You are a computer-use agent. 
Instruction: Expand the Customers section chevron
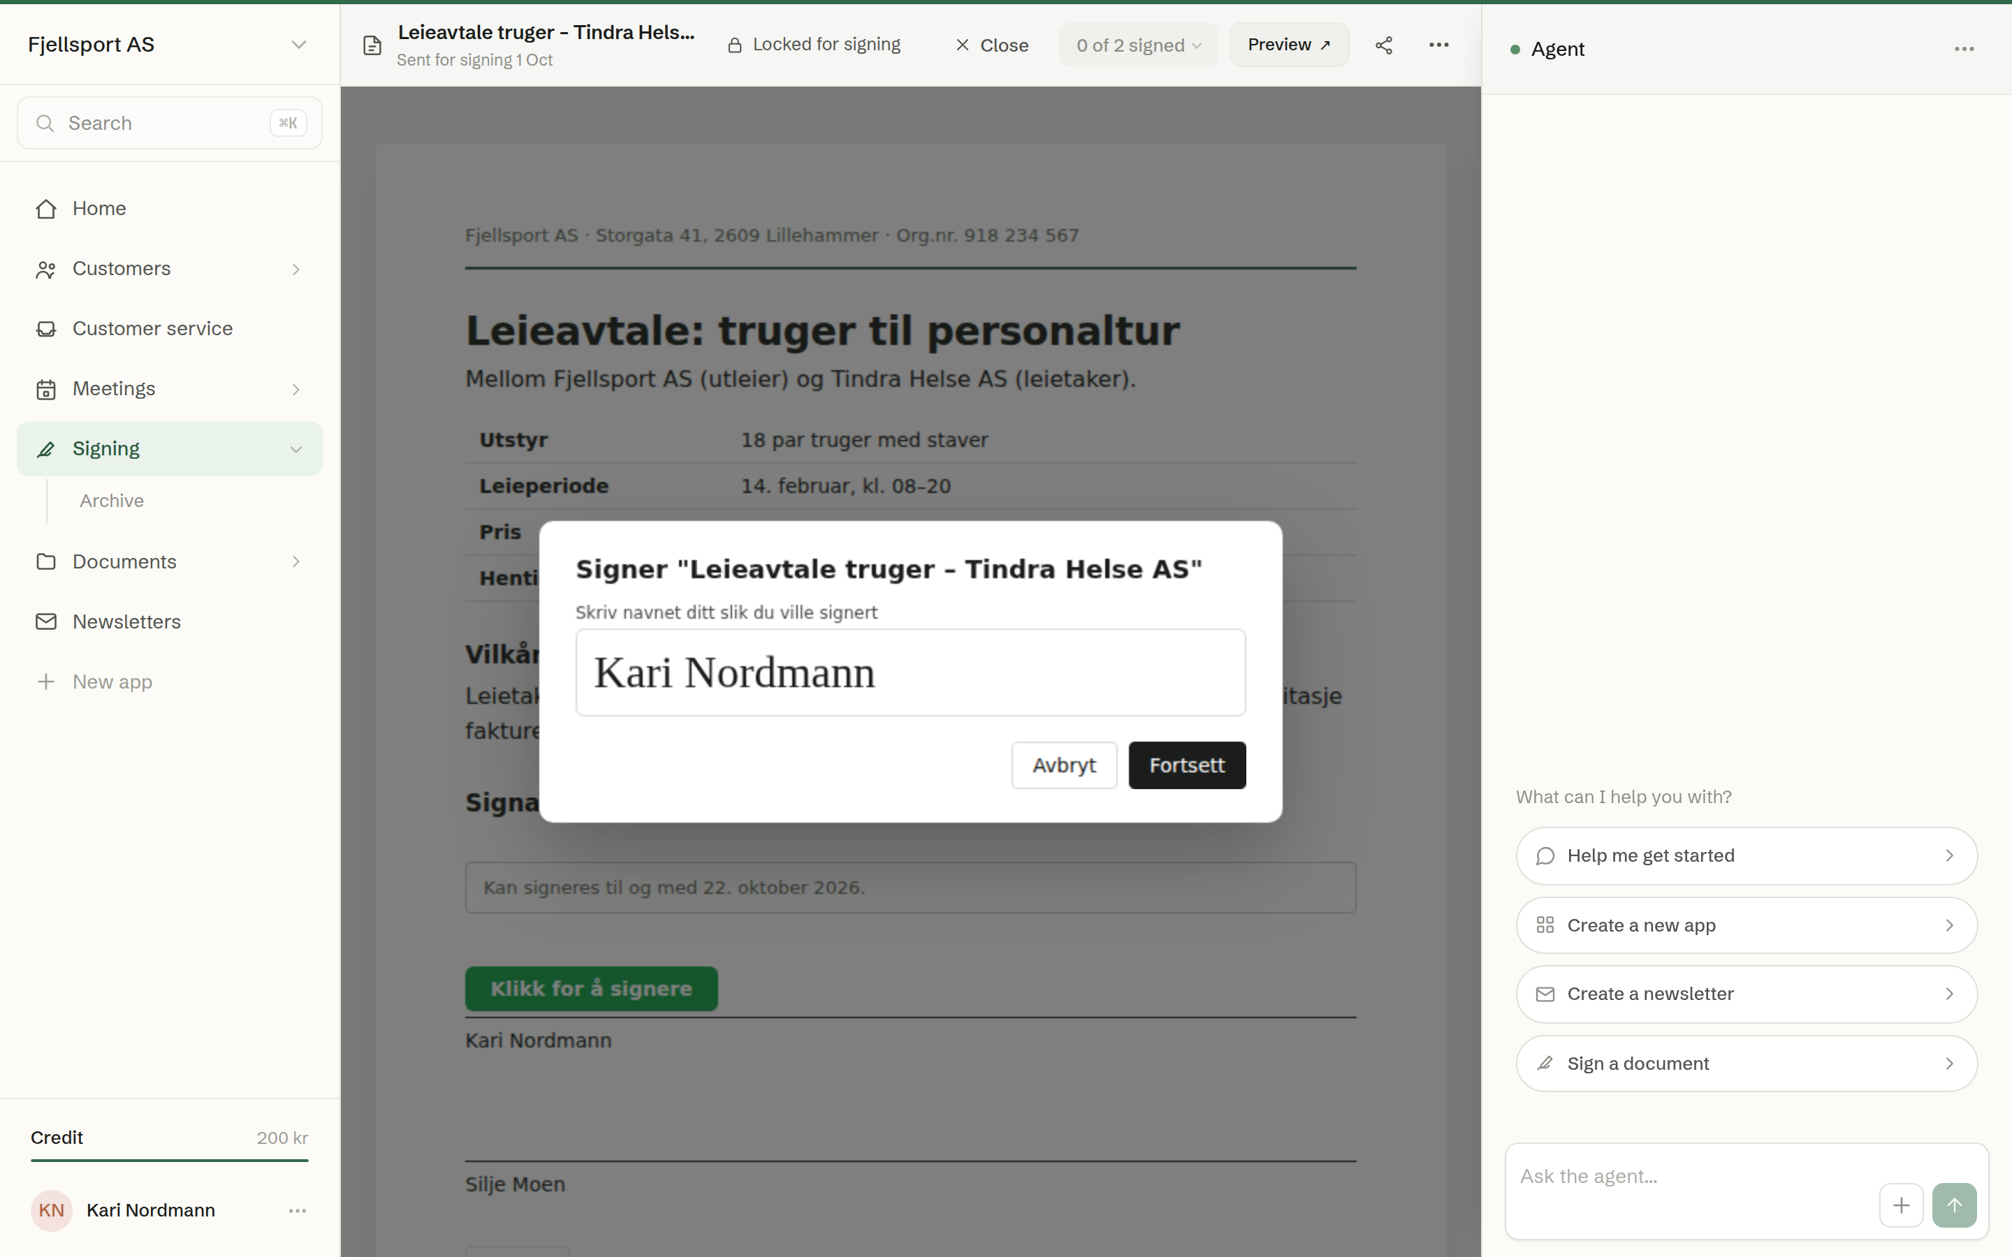[296, 270]
